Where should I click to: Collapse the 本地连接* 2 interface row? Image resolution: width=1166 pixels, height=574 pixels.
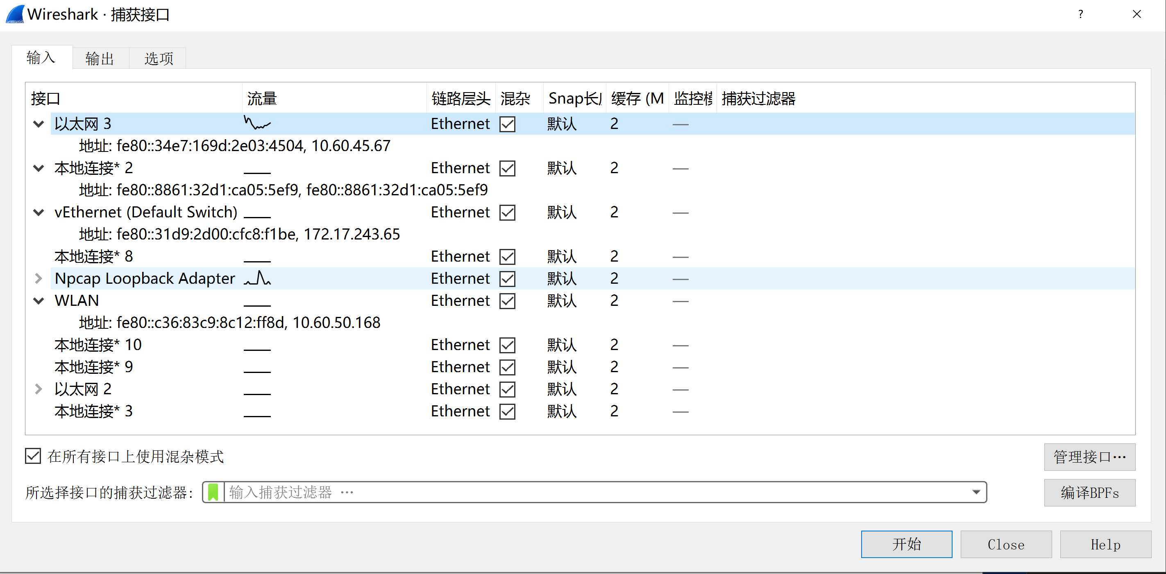[x=39, y=168]
